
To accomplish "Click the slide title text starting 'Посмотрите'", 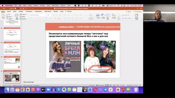I will (x=78, y=35).
